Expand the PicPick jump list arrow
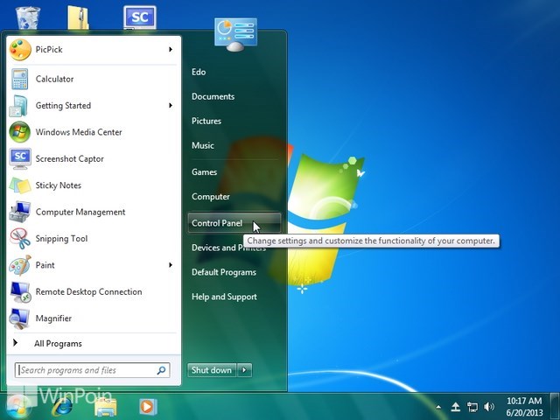This screenshot has height=420, width=560. [x=171, y=49]
